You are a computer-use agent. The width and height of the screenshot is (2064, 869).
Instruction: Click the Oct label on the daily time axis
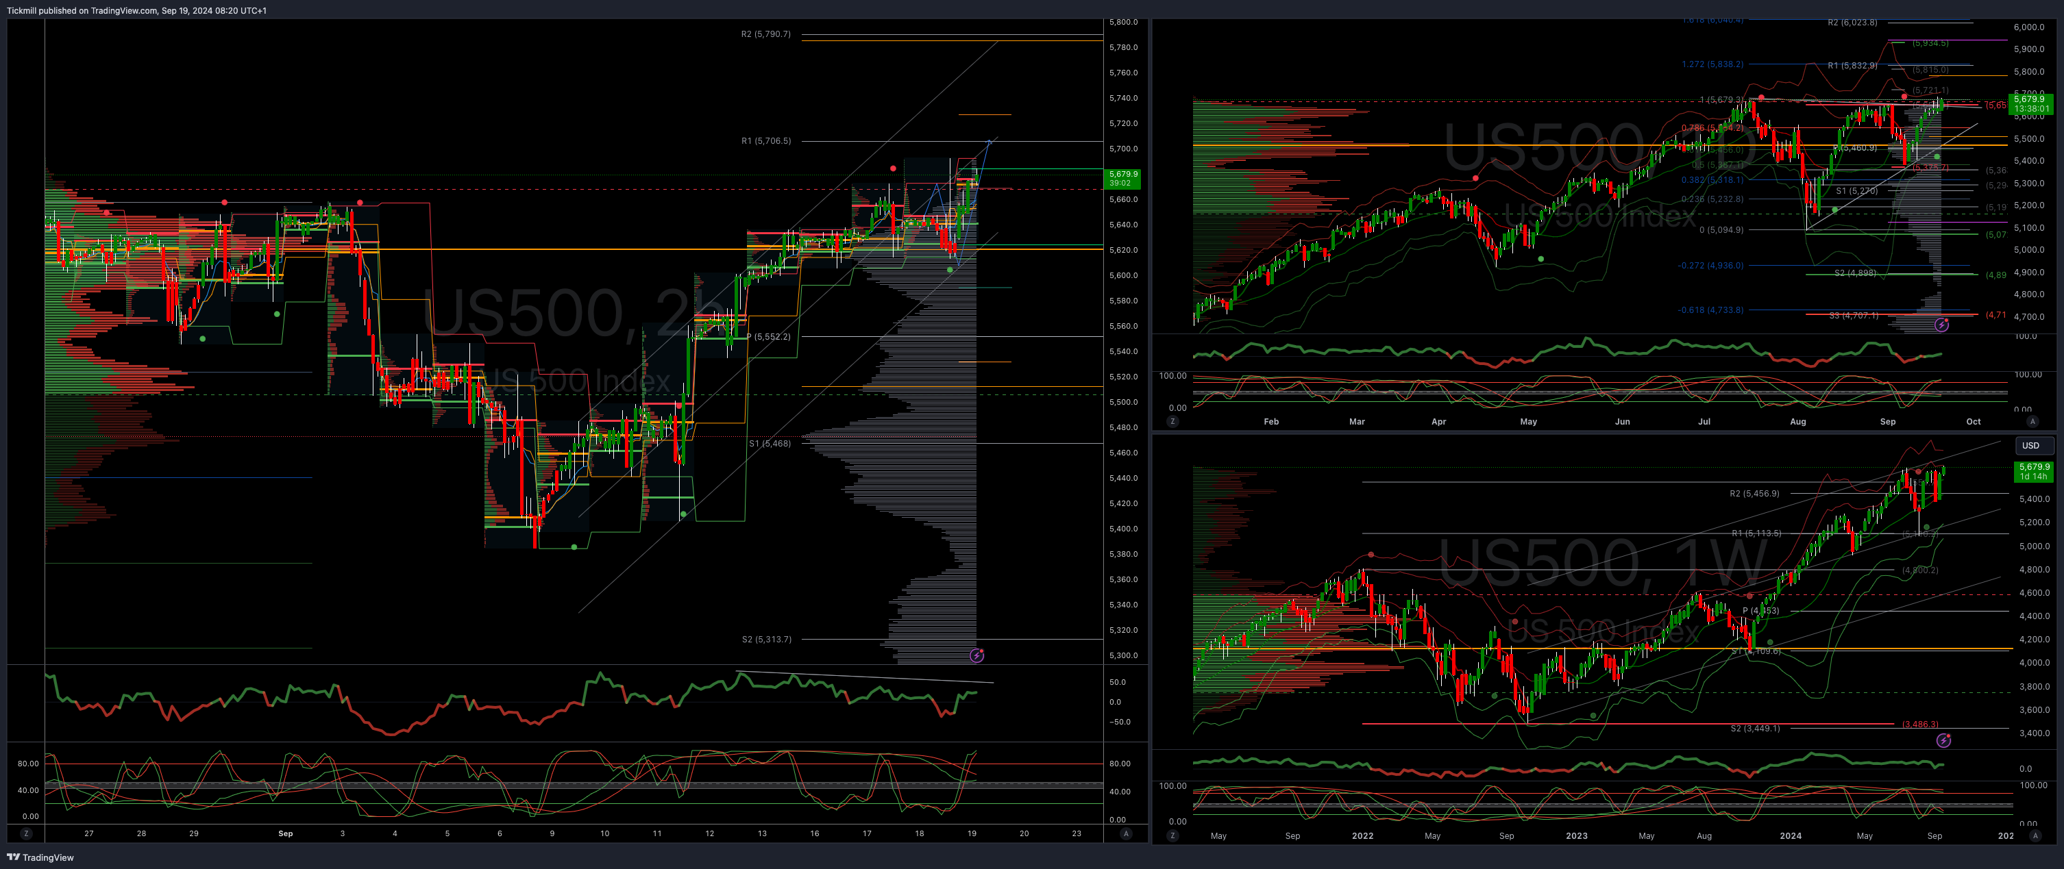1974,421
